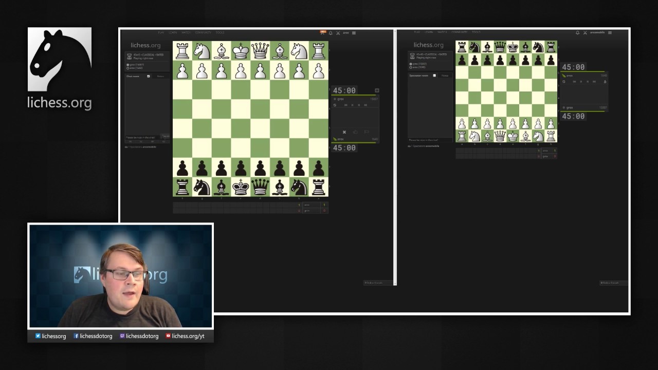Click crossed swords challenges icon in right window

coord(585,32)
